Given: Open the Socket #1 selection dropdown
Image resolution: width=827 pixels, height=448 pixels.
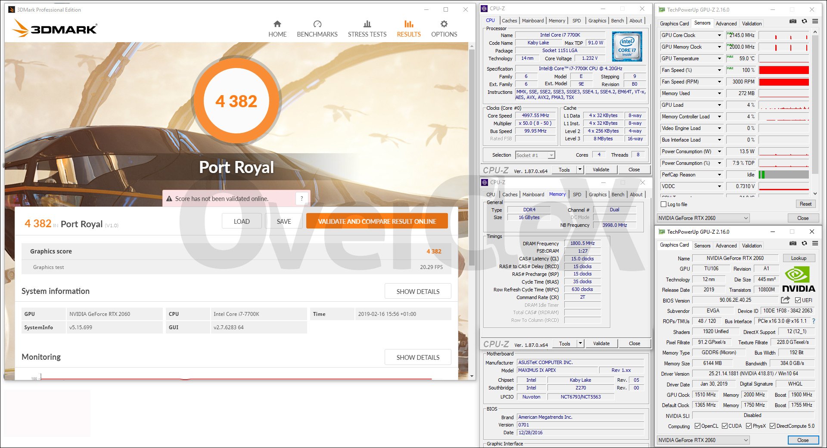Looking at the screenshot, I should click(551, 155).
